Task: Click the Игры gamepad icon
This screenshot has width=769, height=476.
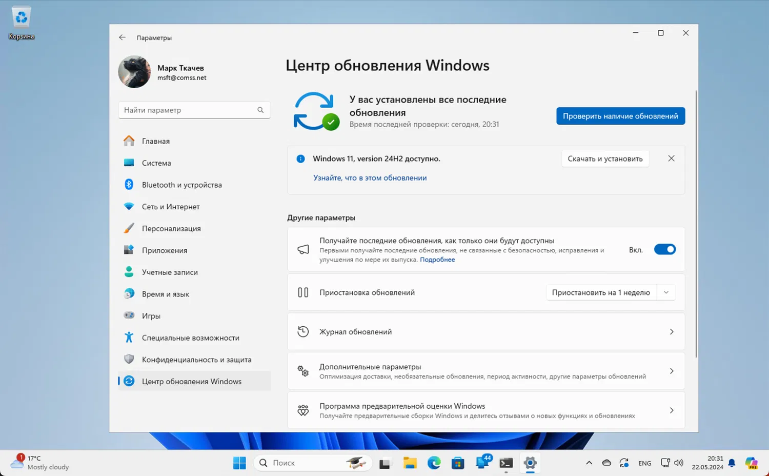Action: click(x=129, y=315)
